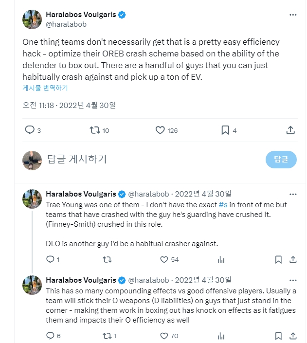Open the main tweet's timestamp 오전 11:18
The height and width of the screenshot is (343, 307).
click(x=39, y=105)
